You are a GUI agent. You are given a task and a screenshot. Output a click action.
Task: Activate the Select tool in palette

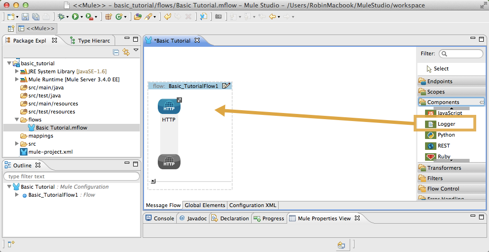441,69
